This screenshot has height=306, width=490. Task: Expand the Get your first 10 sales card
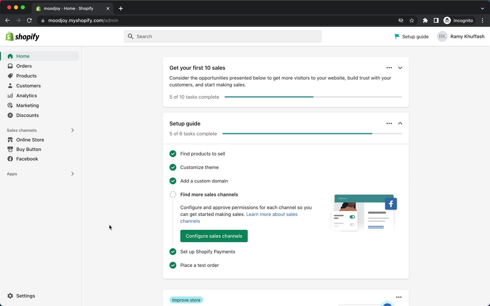400,68
